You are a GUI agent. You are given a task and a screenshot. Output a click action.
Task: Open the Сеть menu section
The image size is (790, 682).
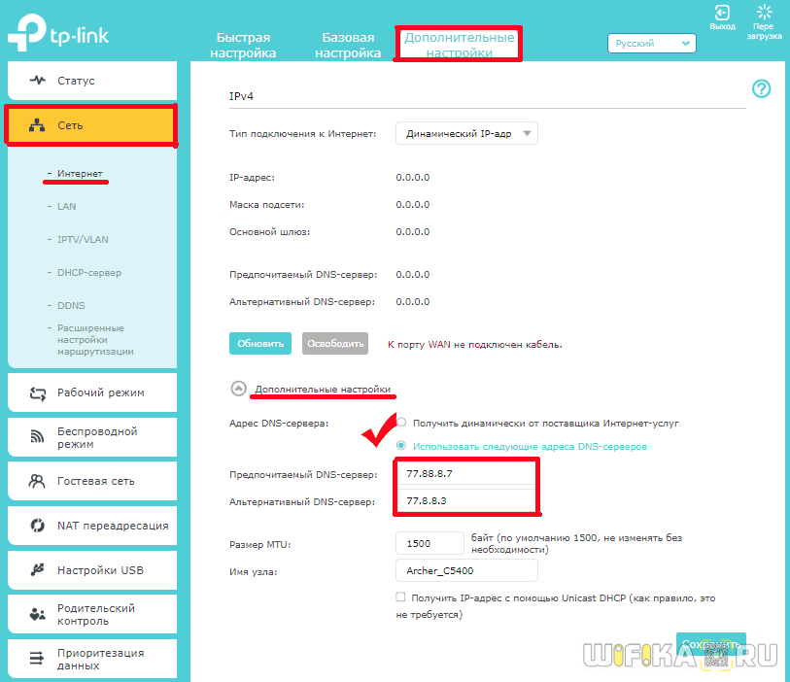92,125
